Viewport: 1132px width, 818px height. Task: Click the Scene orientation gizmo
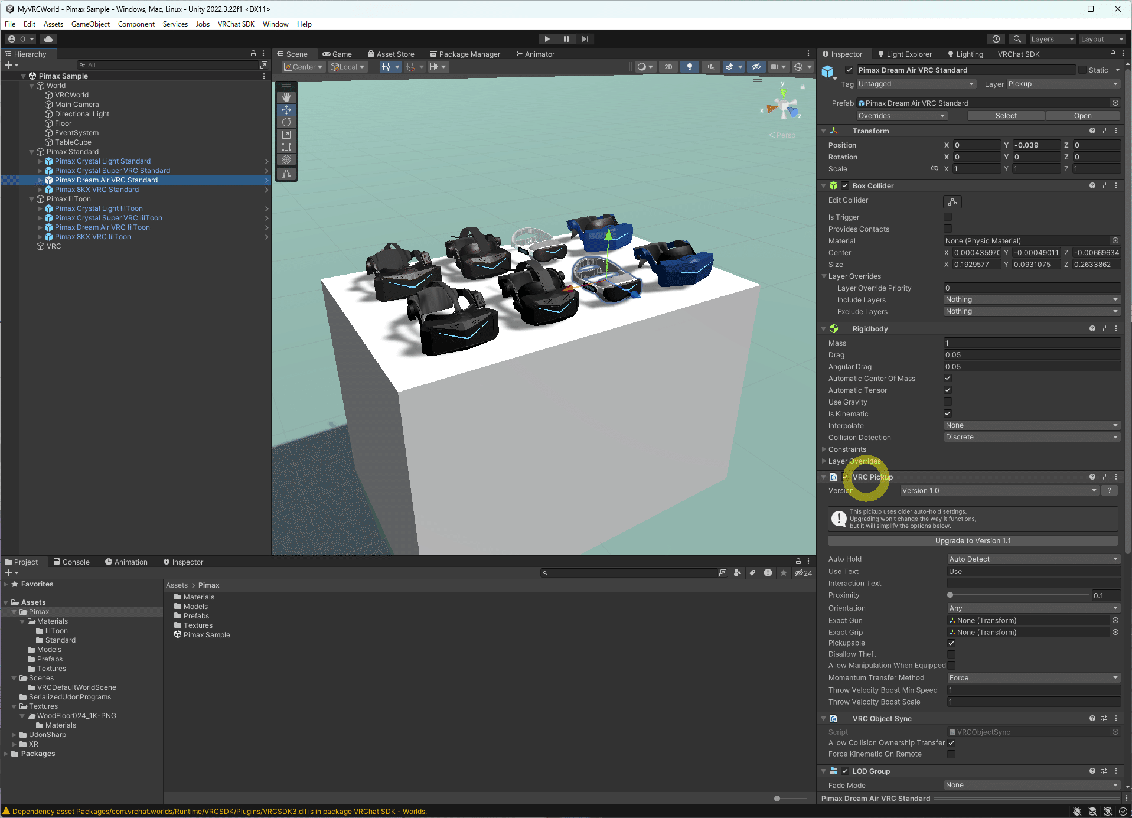coord(784,106)
